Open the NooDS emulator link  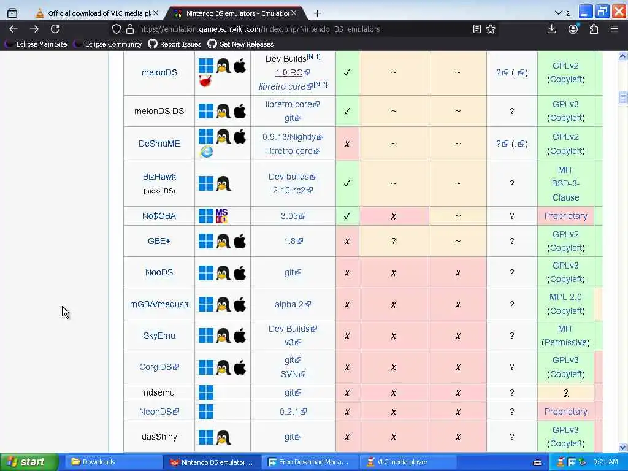tap(159, 272)
